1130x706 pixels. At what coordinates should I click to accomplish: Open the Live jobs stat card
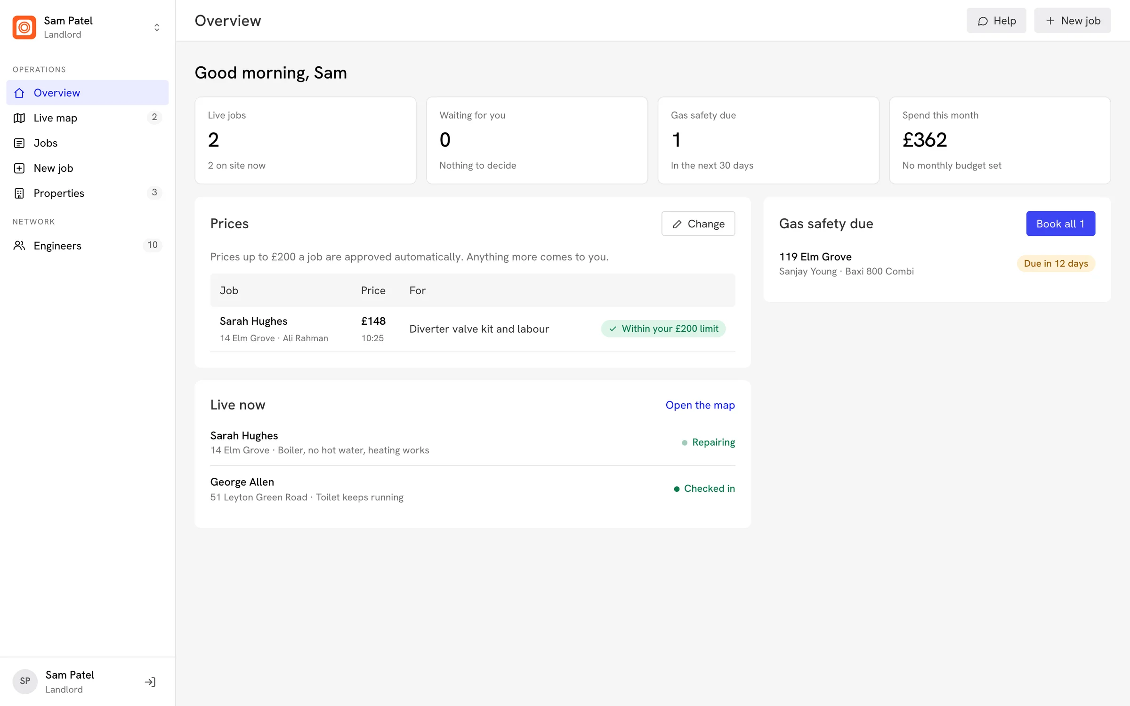[x=306, y=140]
